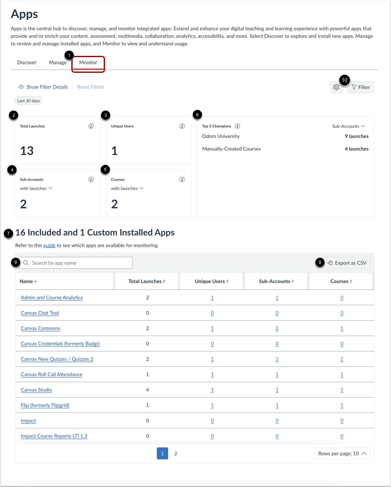This screenshot has height=487, width=391.
Task: Sort the table by Total Launches
Action: click(x=146, y=281)
